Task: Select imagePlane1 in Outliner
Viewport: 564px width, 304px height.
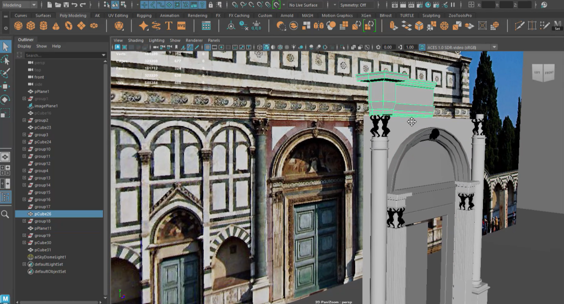Action: click(46, 106)
